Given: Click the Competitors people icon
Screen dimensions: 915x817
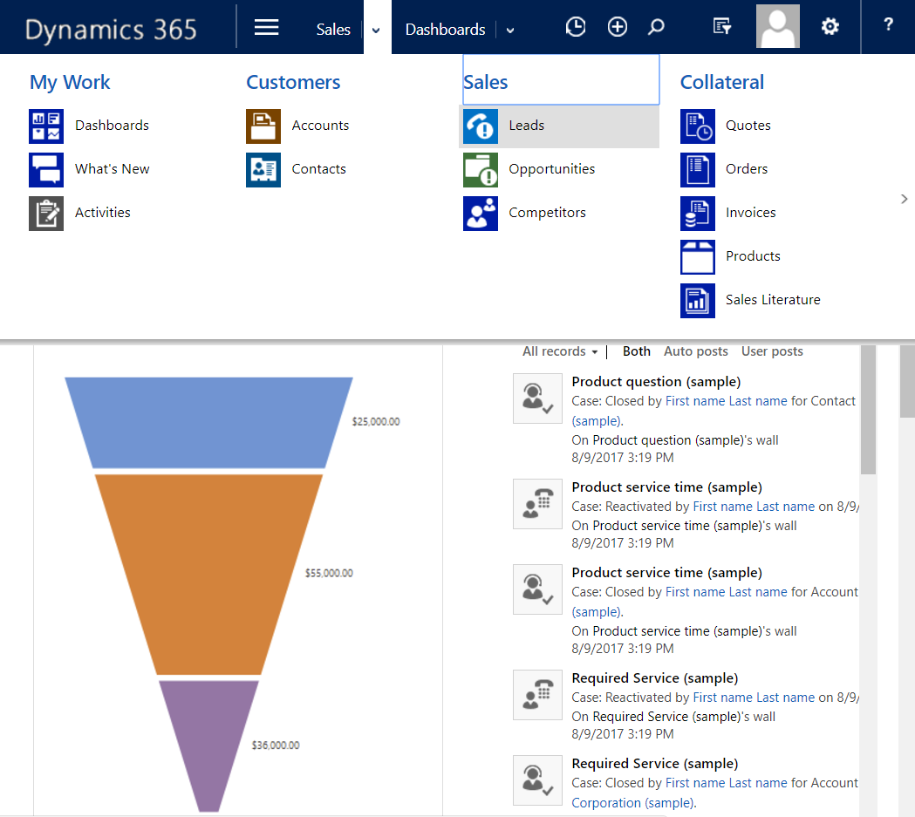Looking at the screenshot, I should click(x=481, y=214).
